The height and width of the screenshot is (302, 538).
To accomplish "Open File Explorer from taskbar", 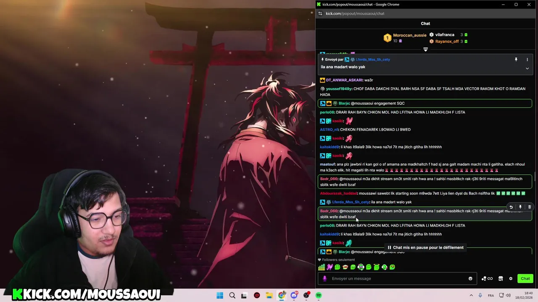I will tap(269, 295).
